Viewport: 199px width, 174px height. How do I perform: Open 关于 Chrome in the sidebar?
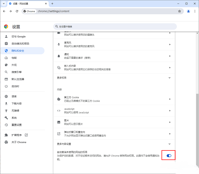pyautogui.click(x=23, y=142)
